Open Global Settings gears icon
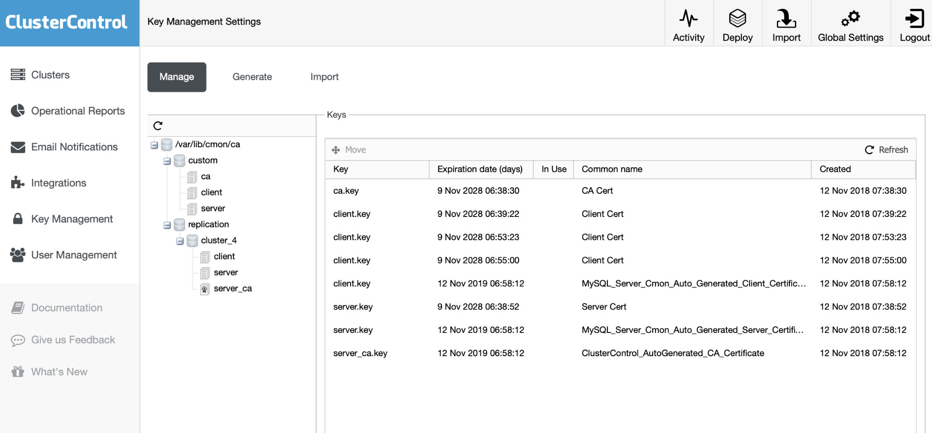This screenshot has height=433, width=932. [850, 19]
